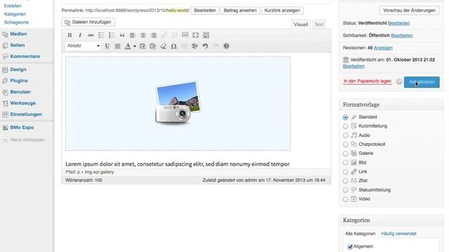Open the Alle Kategorien tab
The height and width of the screenshot is (252, 449).
click(x=360, y=234)
